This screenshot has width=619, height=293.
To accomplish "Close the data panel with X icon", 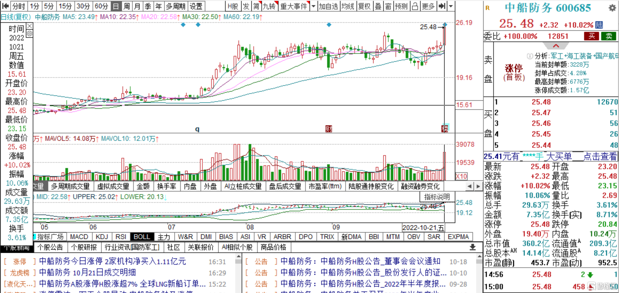I will 30,26.
